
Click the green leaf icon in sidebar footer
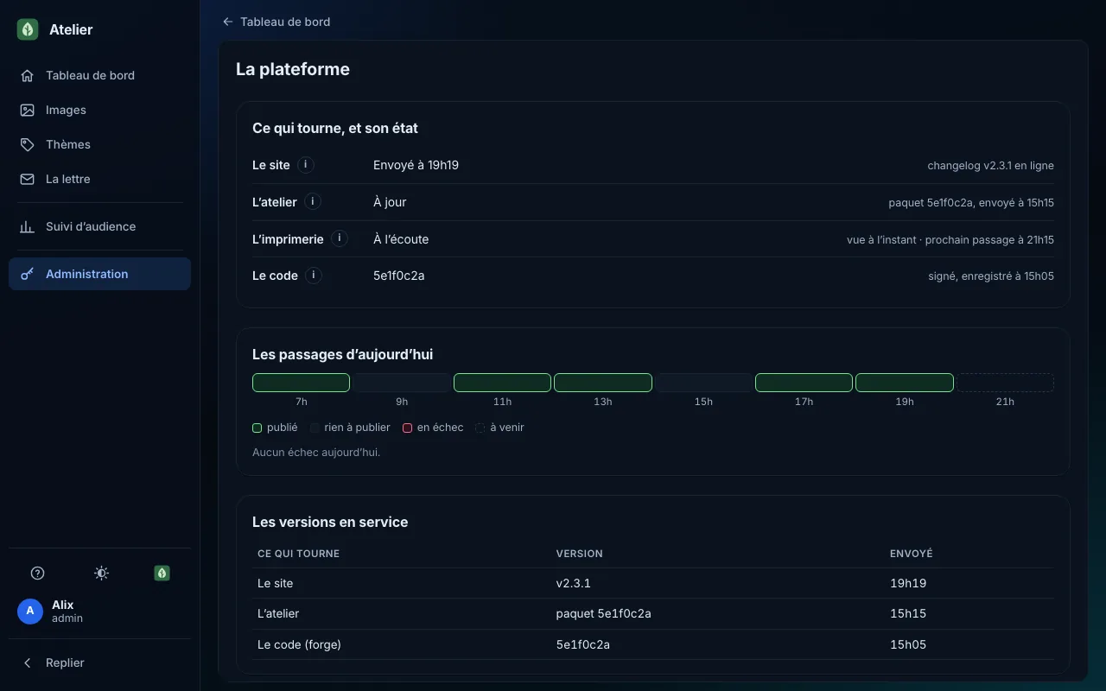162,573
